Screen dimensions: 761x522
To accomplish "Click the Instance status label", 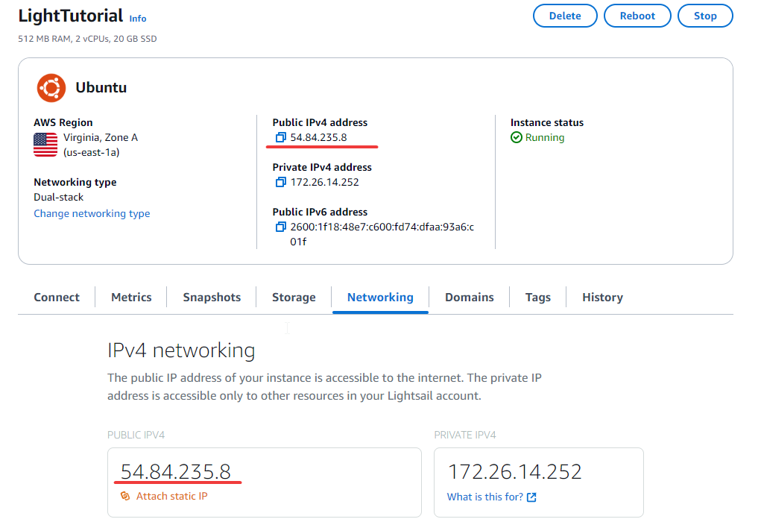I will (x=547, y=122).
